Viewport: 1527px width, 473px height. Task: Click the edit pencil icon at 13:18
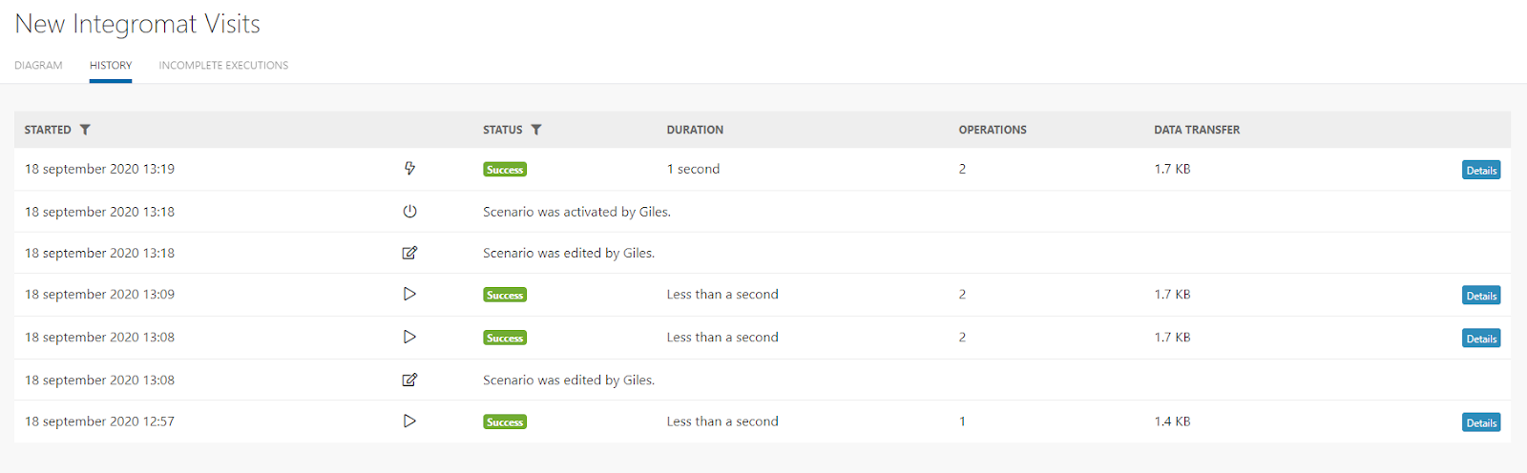pyautogui.click(x=409, y=253)
